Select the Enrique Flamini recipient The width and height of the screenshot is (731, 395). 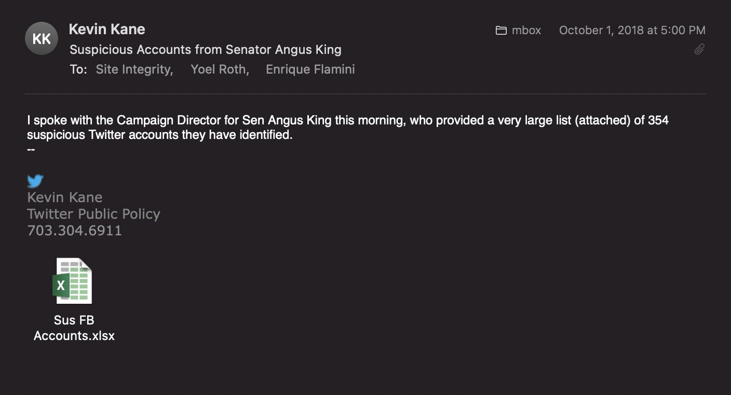click(310, 69)
